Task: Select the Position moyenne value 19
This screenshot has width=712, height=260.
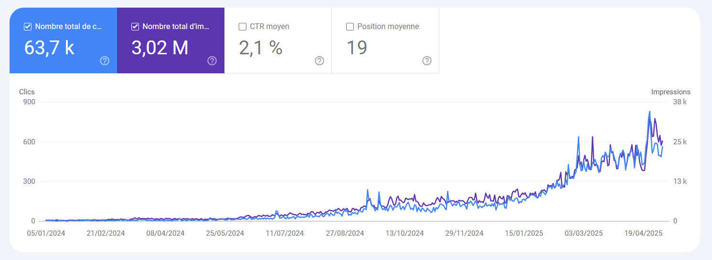Action: coord(356,48)
